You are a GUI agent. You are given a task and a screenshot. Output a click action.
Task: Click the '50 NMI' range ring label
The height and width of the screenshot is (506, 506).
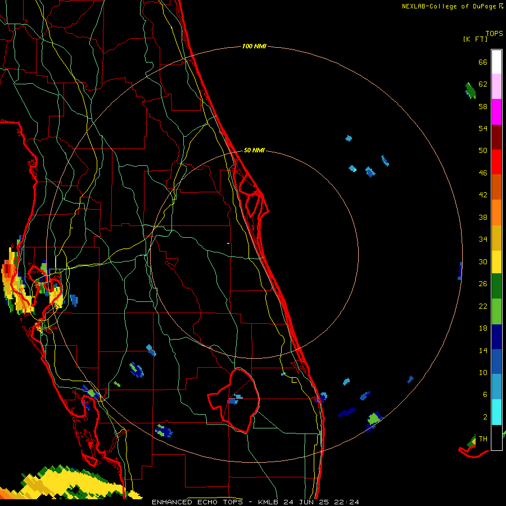[x=254, y=150]
